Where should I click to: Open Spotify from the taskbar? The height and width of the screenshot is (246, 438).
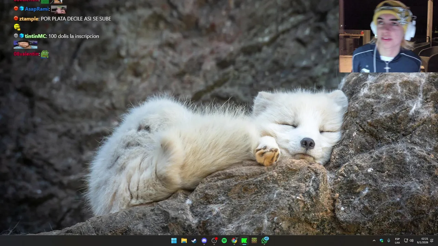[x=224, y=241]
